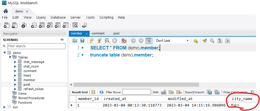260x111 pixels.
Task: Expand the refresh_token table
Action: (15, 89)
